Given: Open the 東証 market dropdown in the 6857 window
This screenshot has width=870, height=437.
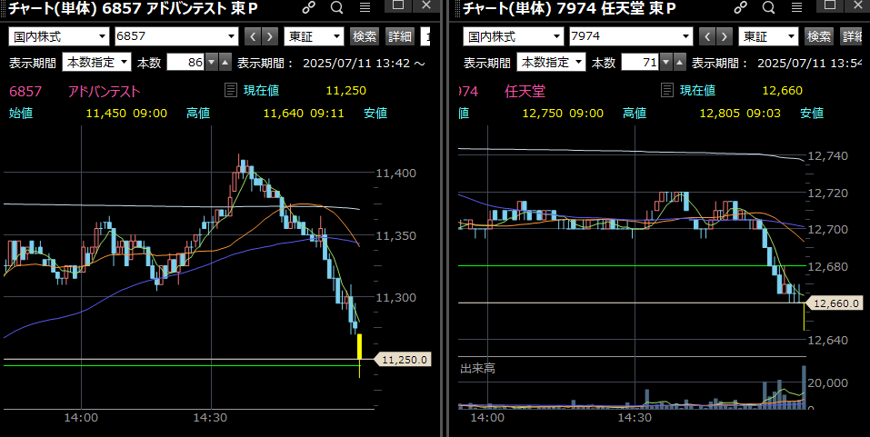Looking at the screenshot, I should click(314, 37).
